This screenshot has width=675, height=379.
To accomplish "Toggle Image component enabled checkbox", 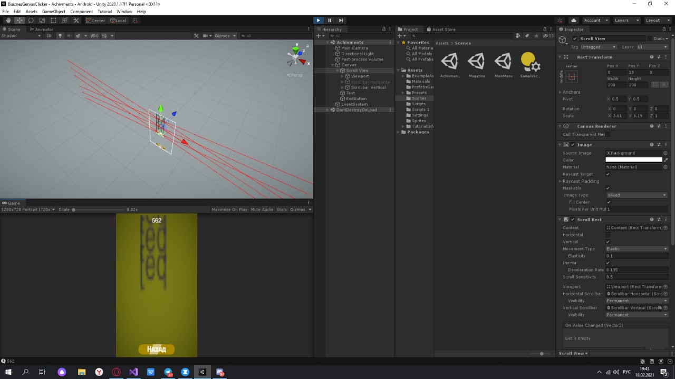I will click(x=573, y=145).
